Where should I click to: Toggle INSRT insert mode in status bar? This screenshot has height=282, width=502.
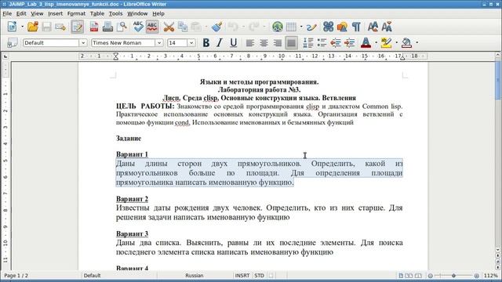pos(242,275)
